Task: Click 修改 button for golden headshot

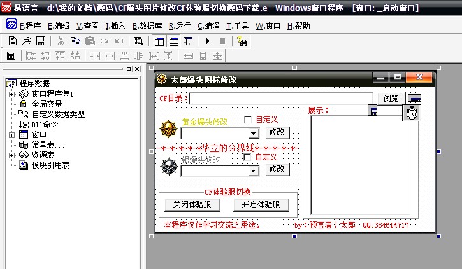Action: 277,132
